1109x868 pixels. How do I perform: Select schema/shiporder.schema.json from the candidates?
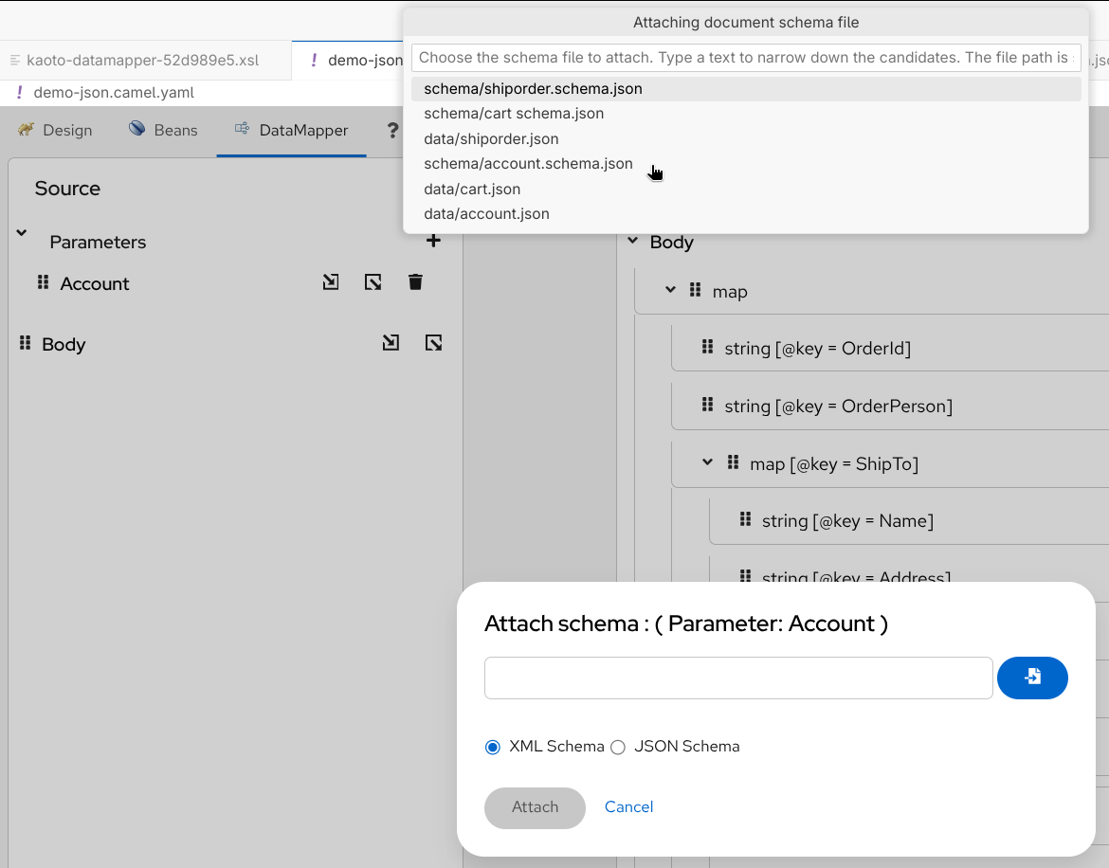[x=533, y=89]
